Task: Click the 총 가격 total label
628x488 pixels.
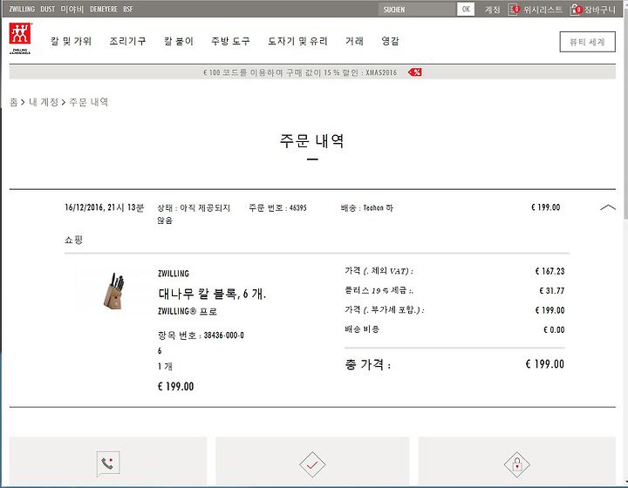Action: click(368, 364)
